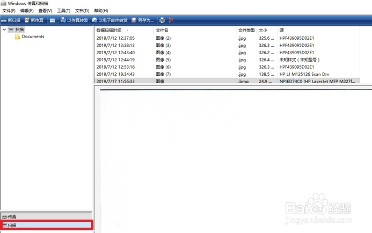Click source HP LJ M125126 Scan Drv

[304, 74]
